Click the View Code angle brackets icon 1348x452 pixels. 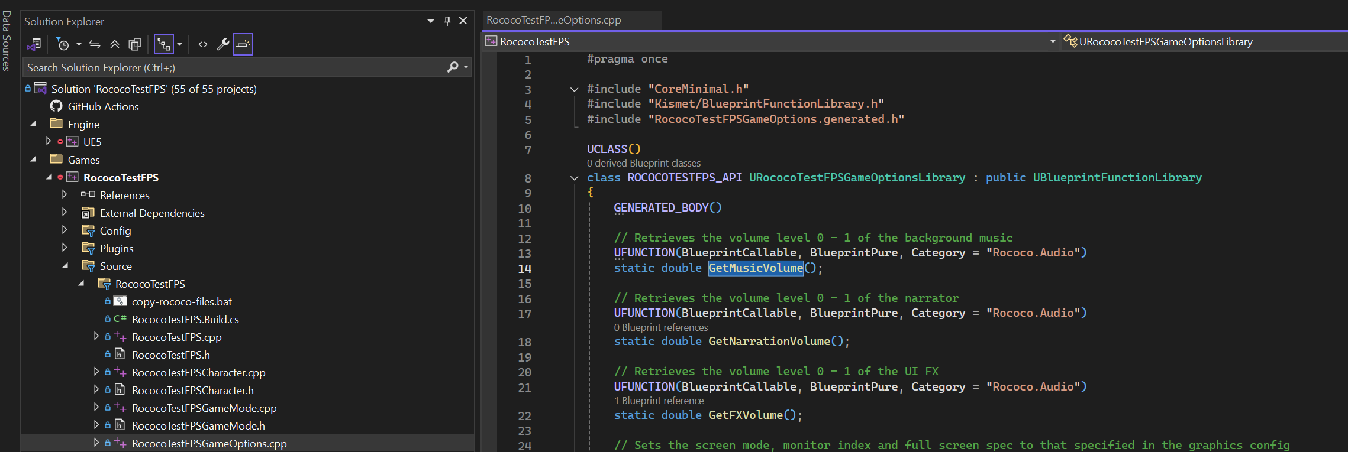[203, 44]
